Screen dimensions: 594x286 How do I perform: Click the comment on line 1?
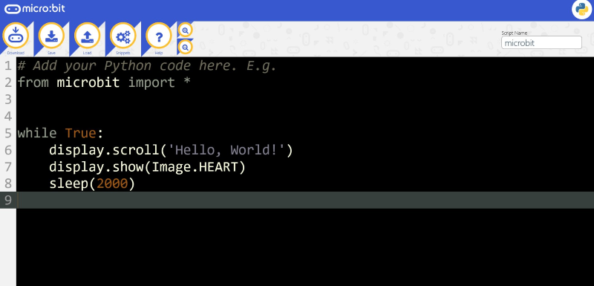(x=147, y=66)
